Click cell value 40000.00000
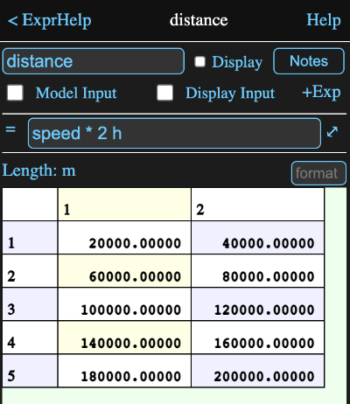 pos(257,237)
